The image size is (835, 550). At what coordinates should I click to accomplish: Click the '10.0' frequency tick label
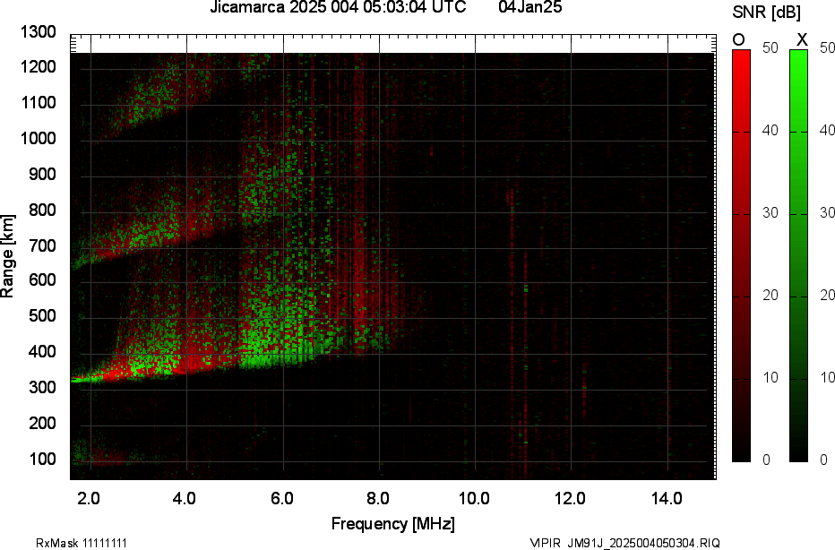tap(474, 499)
